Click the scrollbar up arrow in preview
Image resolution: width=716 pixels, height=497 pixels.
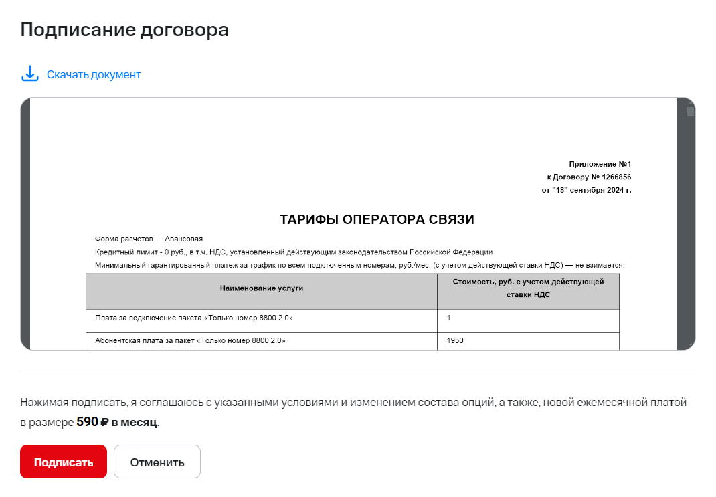point(690,101)
